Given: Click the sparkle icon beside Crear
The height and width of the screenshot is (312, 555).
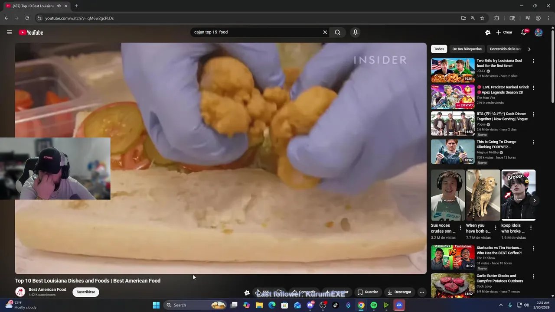Looking at the screenshot, I should [x=488, y=32].
